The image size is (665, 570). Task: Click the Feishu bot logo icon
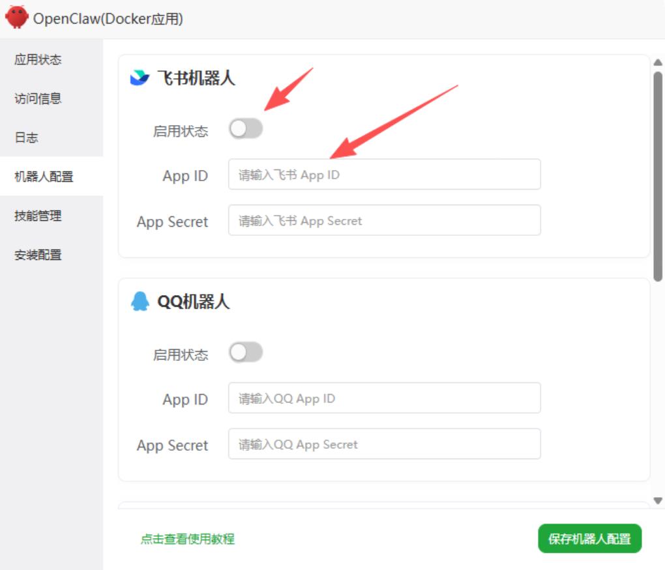[140, 79]
